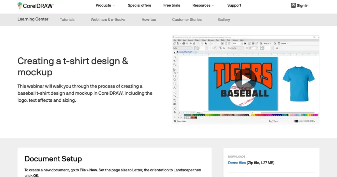Select the Text tool in CorelDRAW toolbox

point(174,88)
